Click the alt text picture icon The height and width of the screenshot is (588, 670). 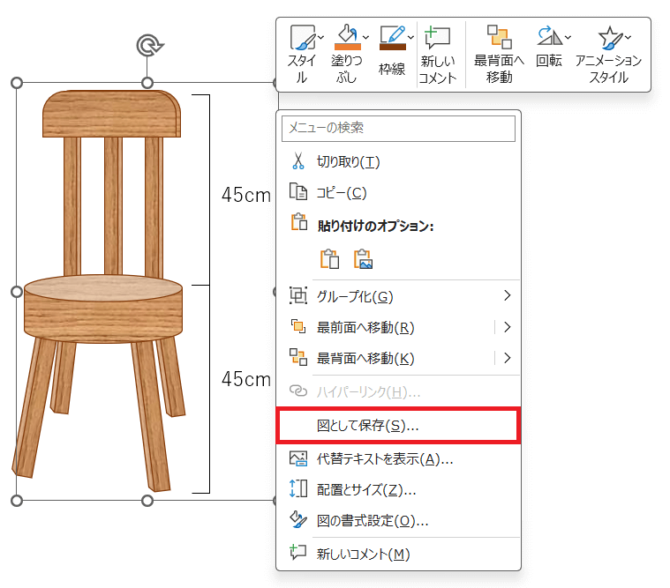(298, 458)
